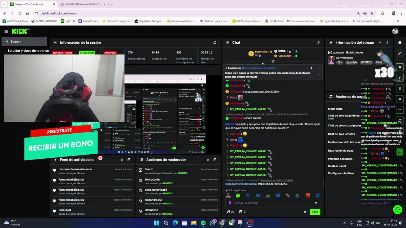Click the Spanish language tag
406x228 pixels.
(x=351, y=62)
